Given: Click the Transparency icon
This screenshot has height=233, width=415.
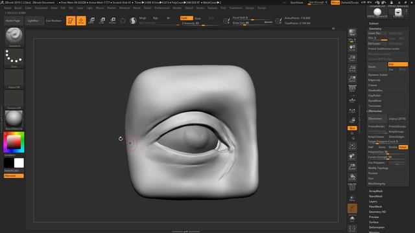Looking at the screenshot, I should (x=352, y=198).
